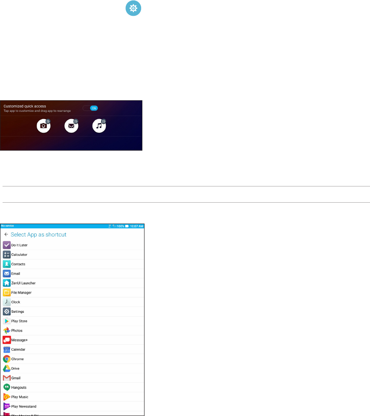
Task: Select the Play Newsstand app icon
Action: tap(7, 407)
